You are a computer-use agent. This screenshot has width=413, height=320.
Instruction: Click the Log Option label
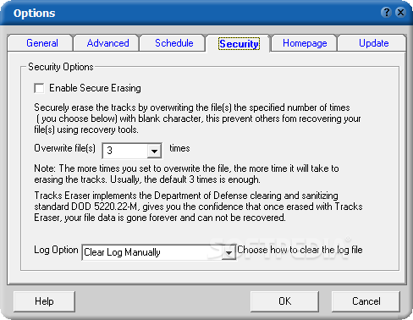tap(56, 250)
